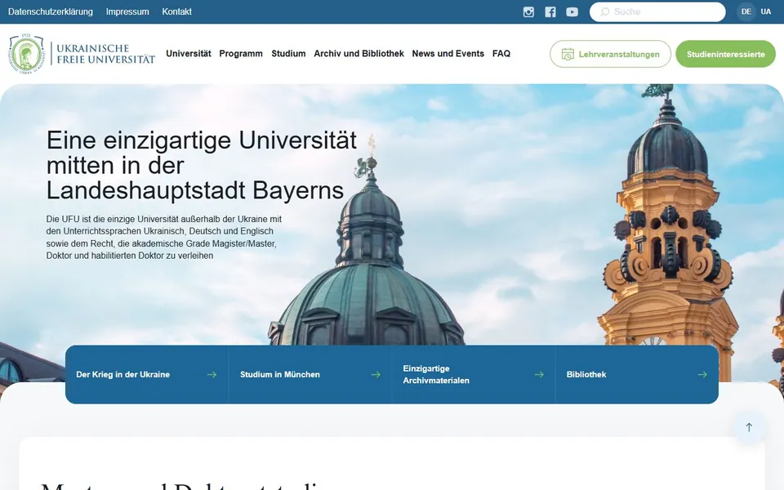The height and width of the screenshot is (490, 784).
Task: Open the Instagram social link icon
Action: coord(528,12)
